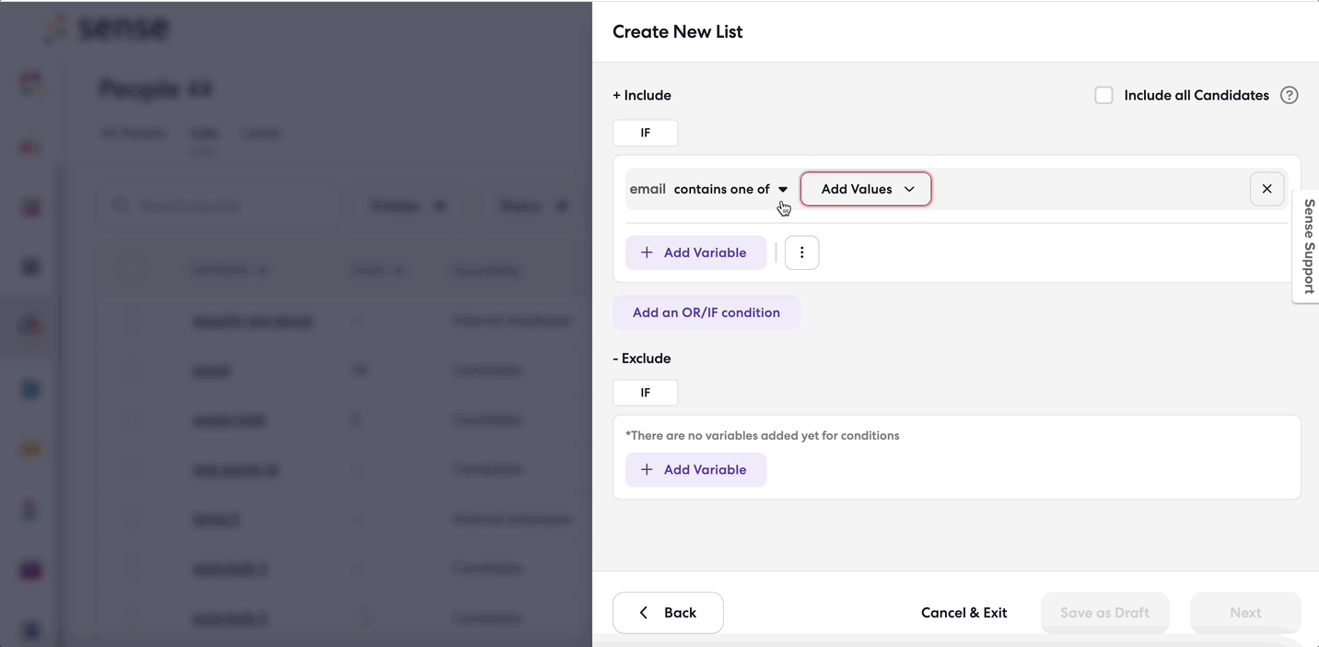Open the Status filter dropdown
This screenshot has height=647, width=1319.
coord(534,206)
